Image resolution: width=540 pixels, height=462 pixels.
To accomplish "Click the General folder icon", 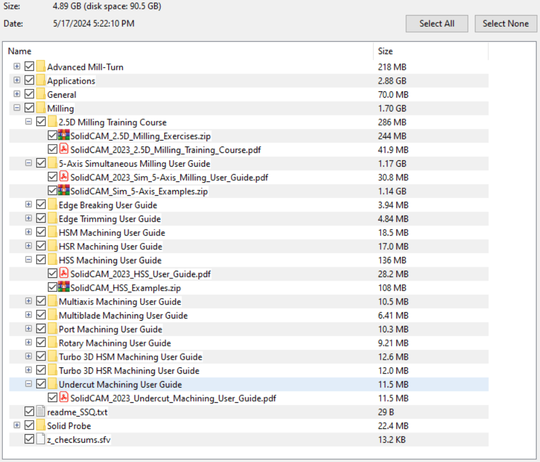I will point(41,94).
